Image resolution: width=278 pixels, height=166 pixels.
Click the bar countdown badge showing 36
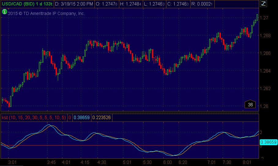(250, 104)
